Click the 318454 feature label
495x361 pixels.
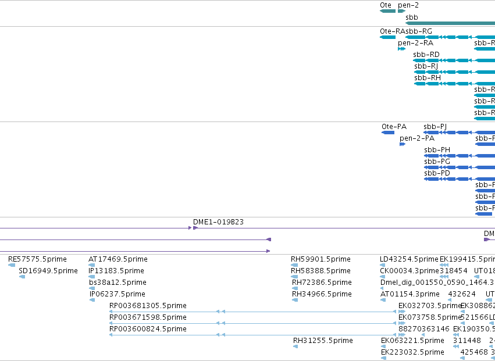coord(453,271)
